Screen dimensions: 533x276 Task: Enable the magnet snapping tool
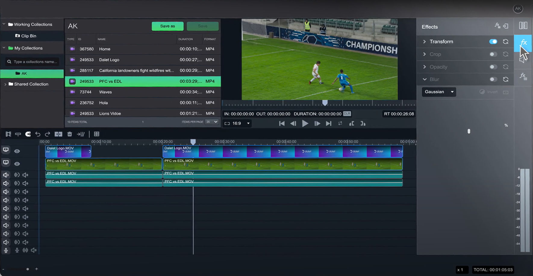(28, 134)
